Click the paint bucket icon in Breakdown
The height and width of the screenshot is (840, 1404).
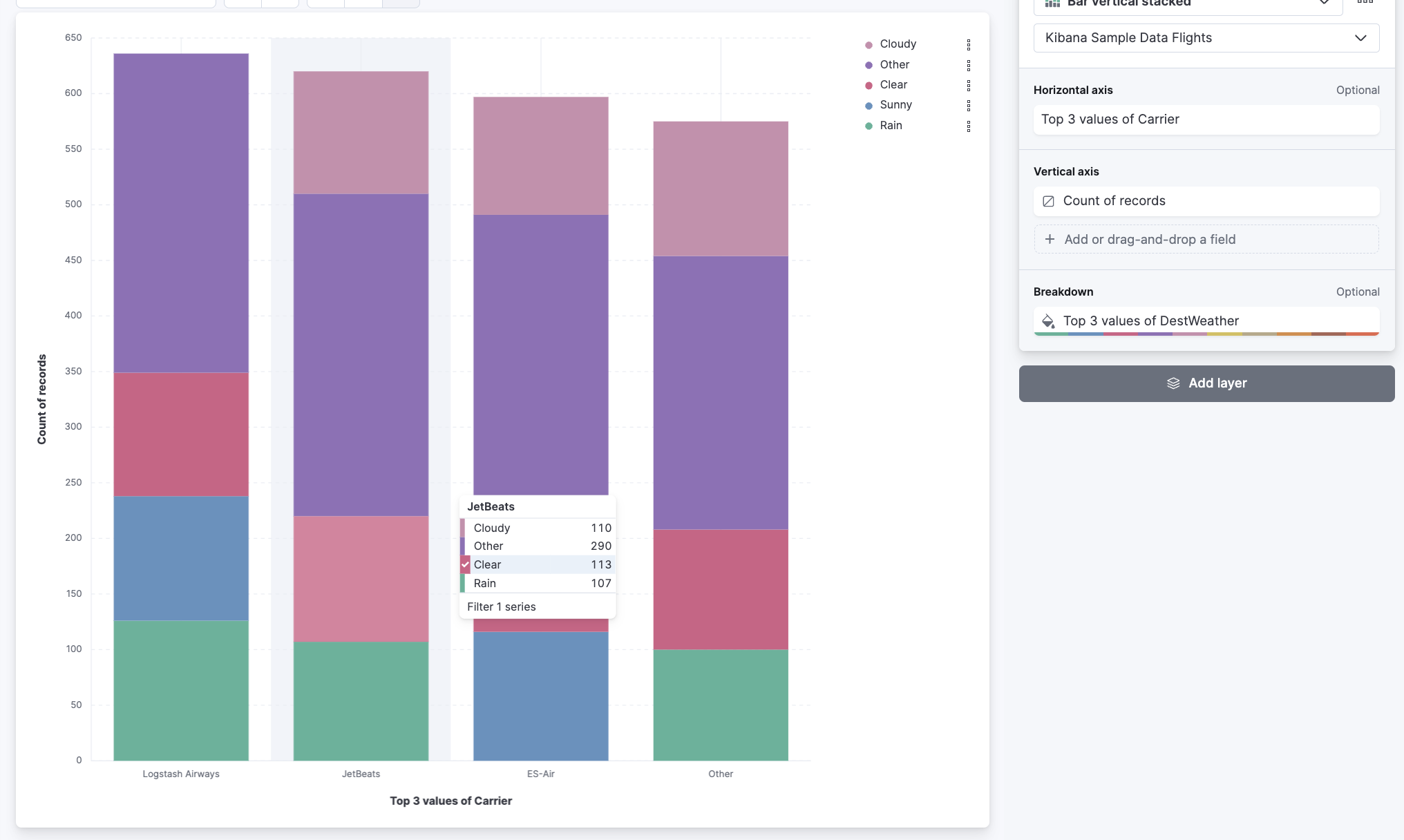(1048, 321)
